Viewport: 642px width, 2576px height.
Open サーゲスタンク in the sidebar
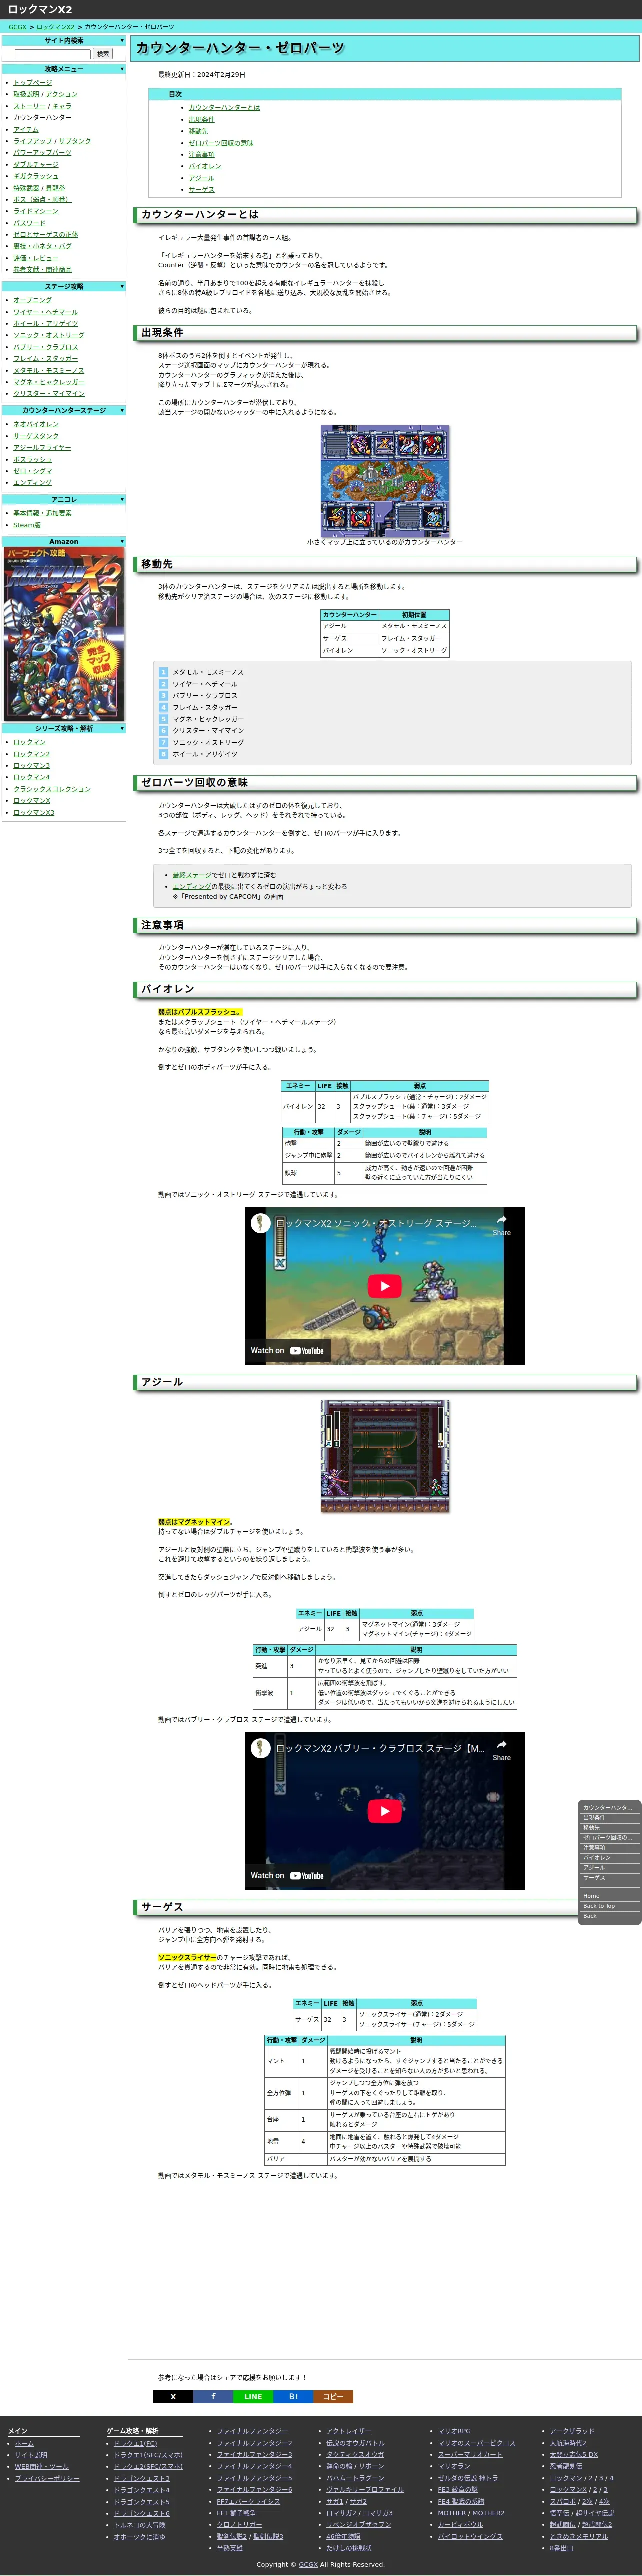point(36,435)
